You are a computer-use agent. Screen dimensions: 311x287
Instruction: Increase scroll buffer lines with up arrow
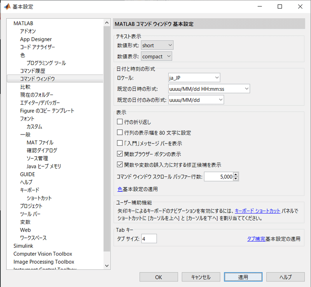236,175
